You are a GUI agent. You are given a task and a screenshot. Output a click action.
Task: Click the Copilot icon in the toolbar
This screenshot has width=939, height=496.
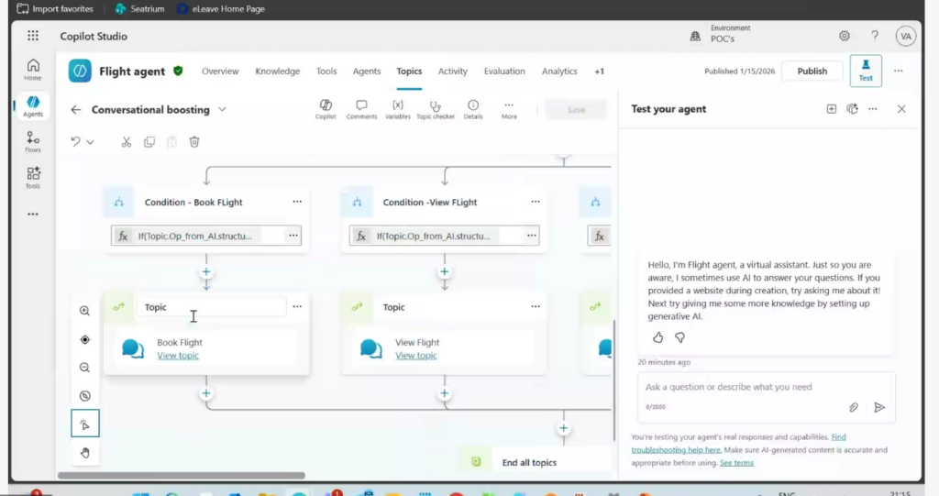[326, 109]
